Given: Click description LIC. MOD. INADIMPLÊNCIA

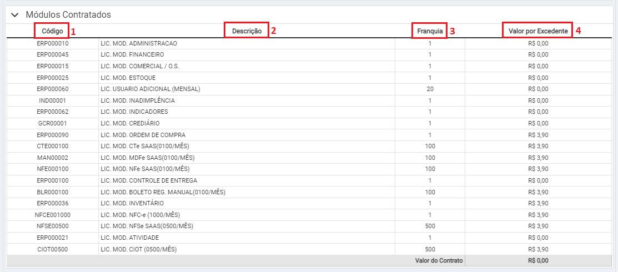Looking at the screenshot, I should click(x=138, y=100).
